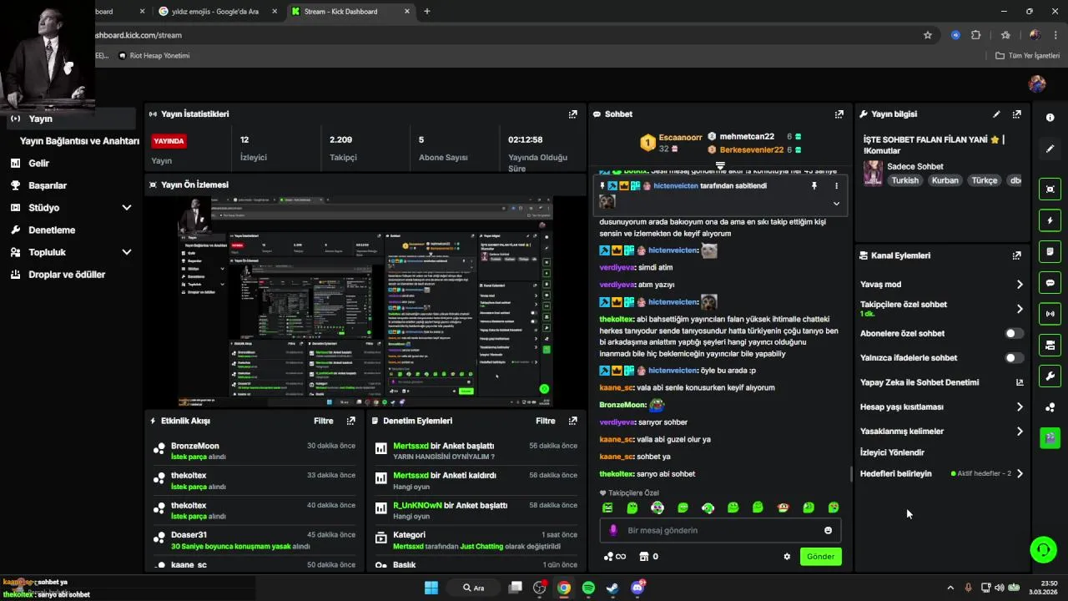The width and height of the screenshot is (1068, 601).
Task: Open the Tüm Yer İşaretleri bookmarks folder
Action: 1027,56
